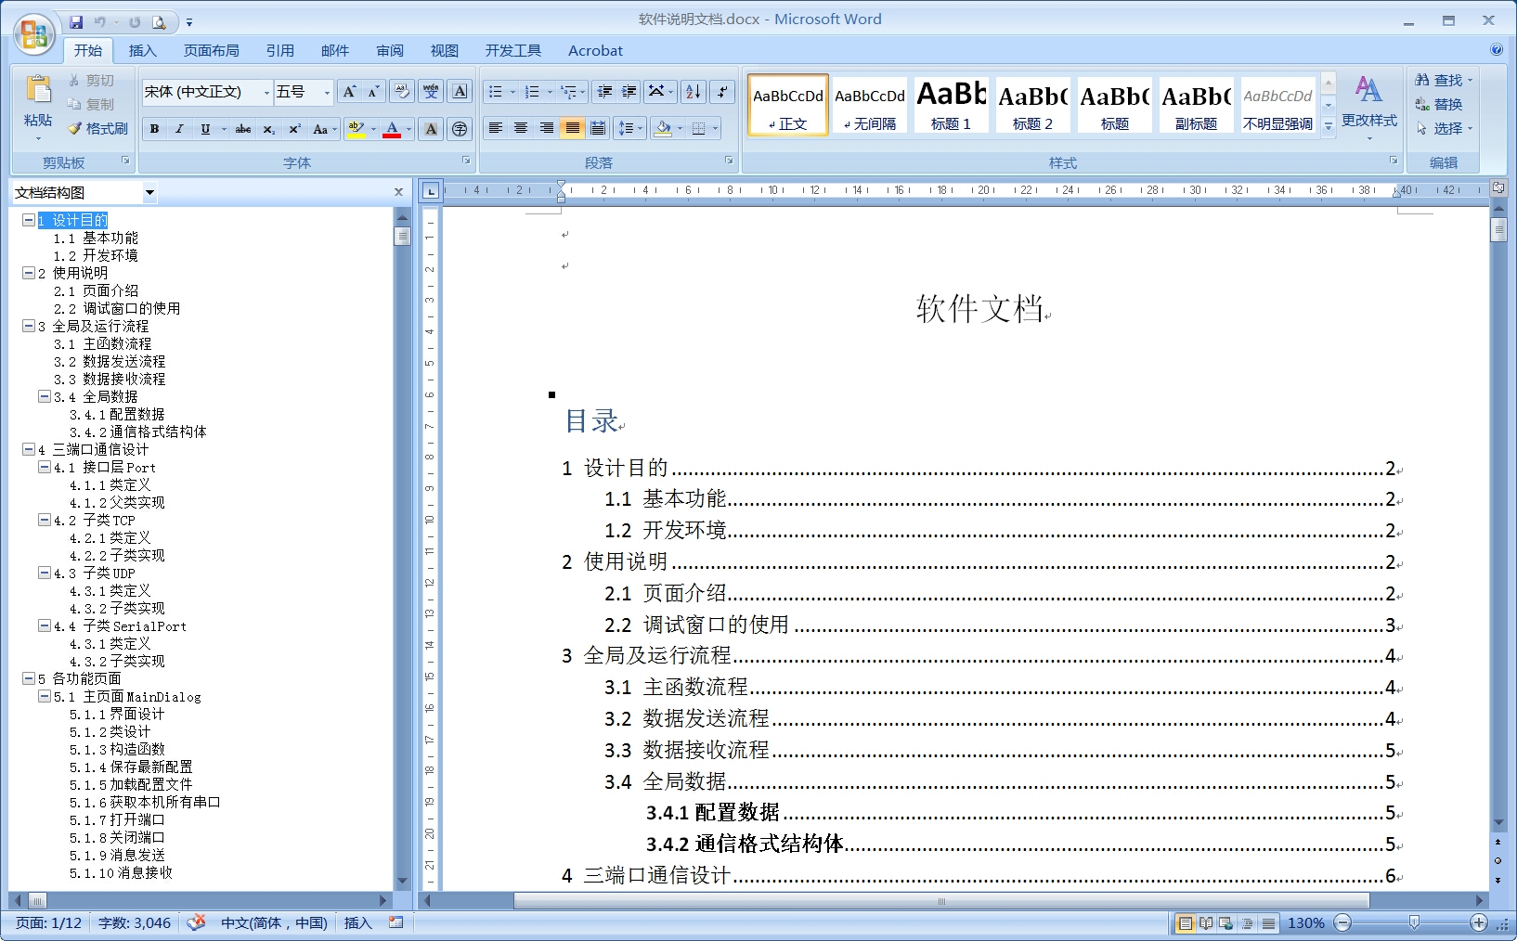Screen dimensions: 1517x941
Task: Click the document vertical scrollbar thumb
Action: pyautogui.click(x=1498, y=228)
